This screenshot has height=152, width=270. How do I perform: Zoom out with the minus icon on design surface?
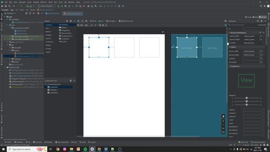coord(223,125)
